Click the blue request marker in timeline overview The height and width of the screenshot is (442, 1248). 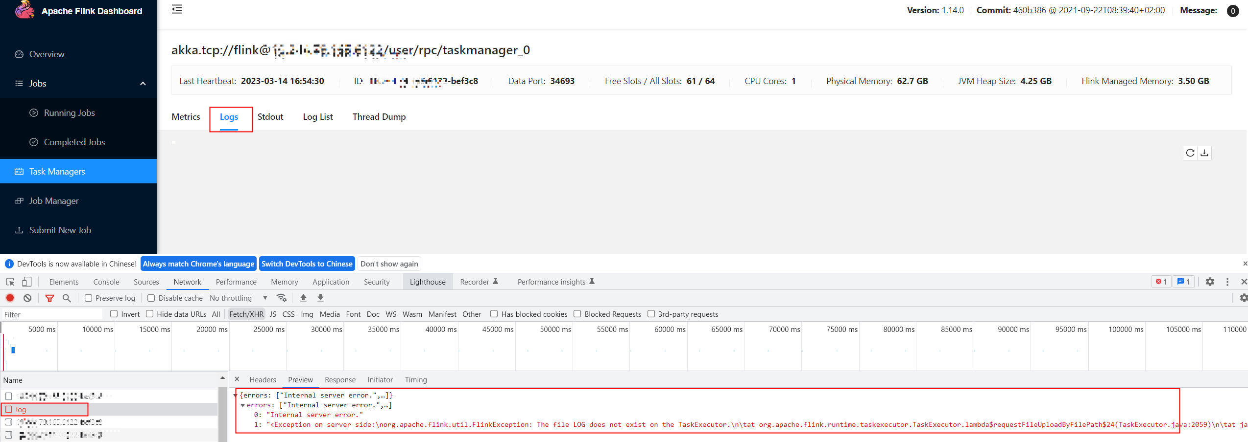click(x=13, y=350)
